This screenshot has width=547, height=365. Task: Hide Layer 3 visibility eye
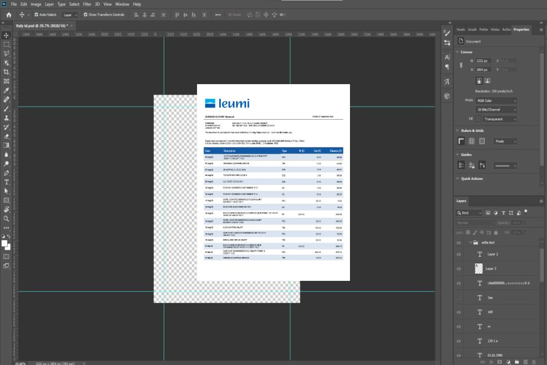click(459, 269)
